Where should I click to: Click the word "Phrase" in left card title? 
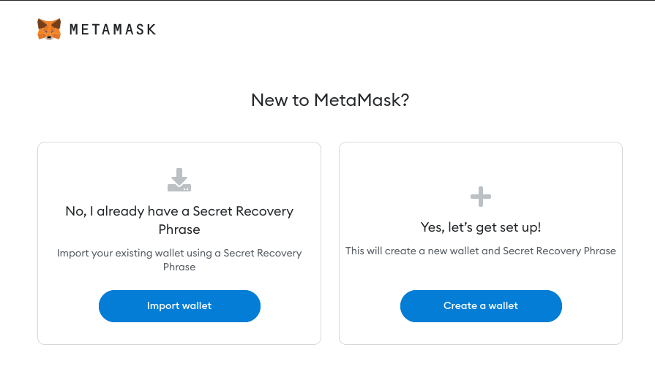[179, 229]
